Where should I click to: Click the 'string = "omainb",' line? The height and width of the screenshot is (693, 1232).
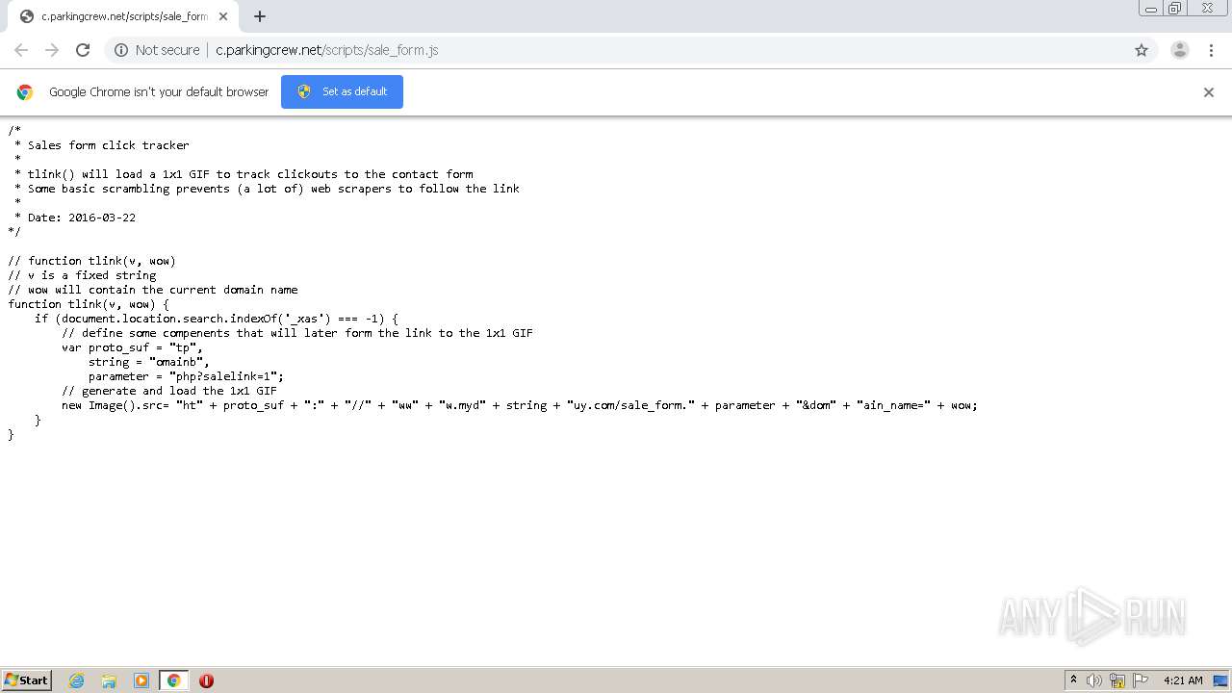pos(149,362)
